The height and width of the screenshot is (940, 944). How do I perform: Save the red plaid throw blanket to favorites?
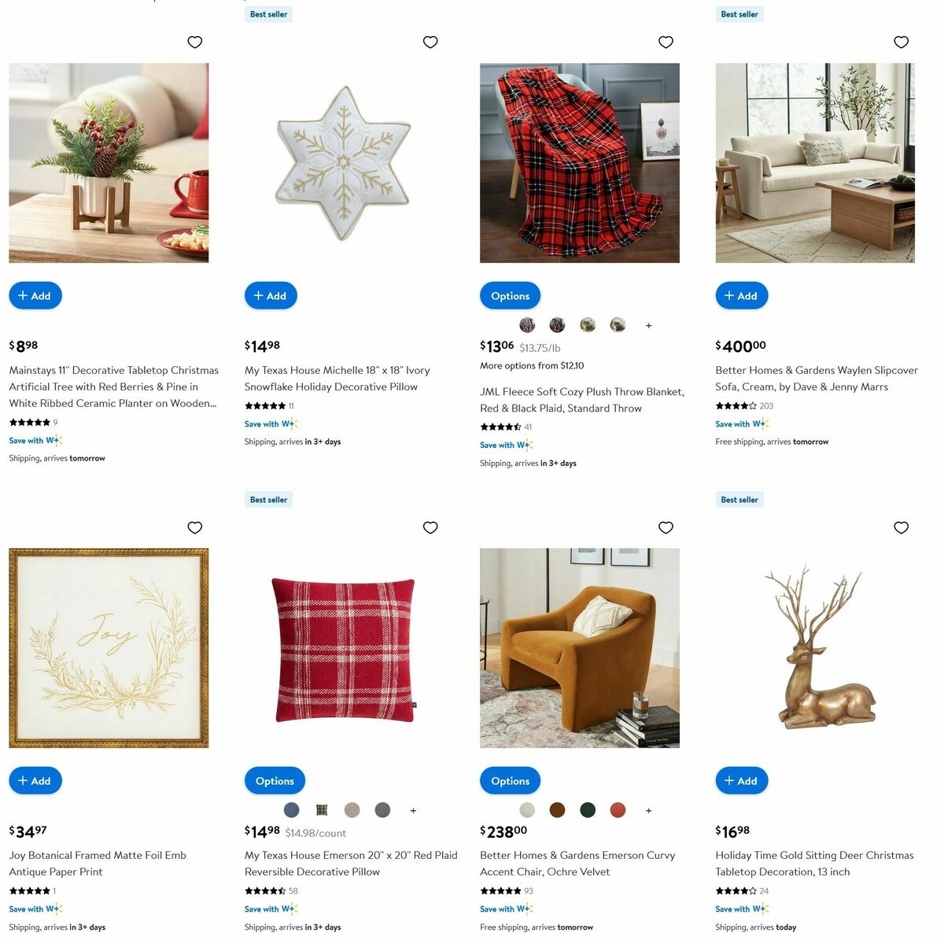click(666, 43)
